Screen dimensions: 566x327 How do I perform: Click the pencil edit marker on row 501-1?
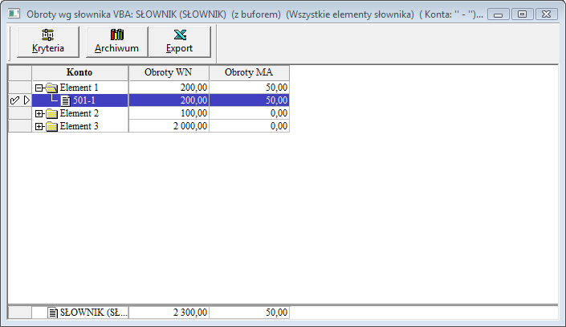coord(14,100)
